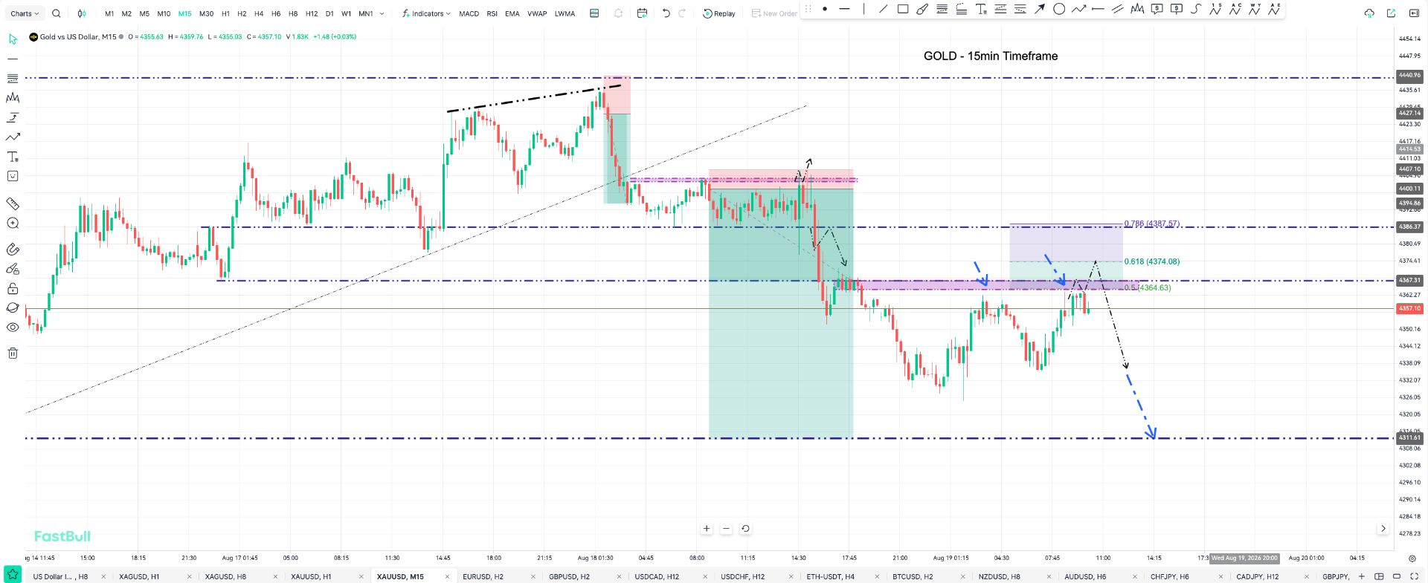Screen dimensions: 1428x583
Task: Select the ruler measure tool in left sidebar
Action: pos(13,203)
